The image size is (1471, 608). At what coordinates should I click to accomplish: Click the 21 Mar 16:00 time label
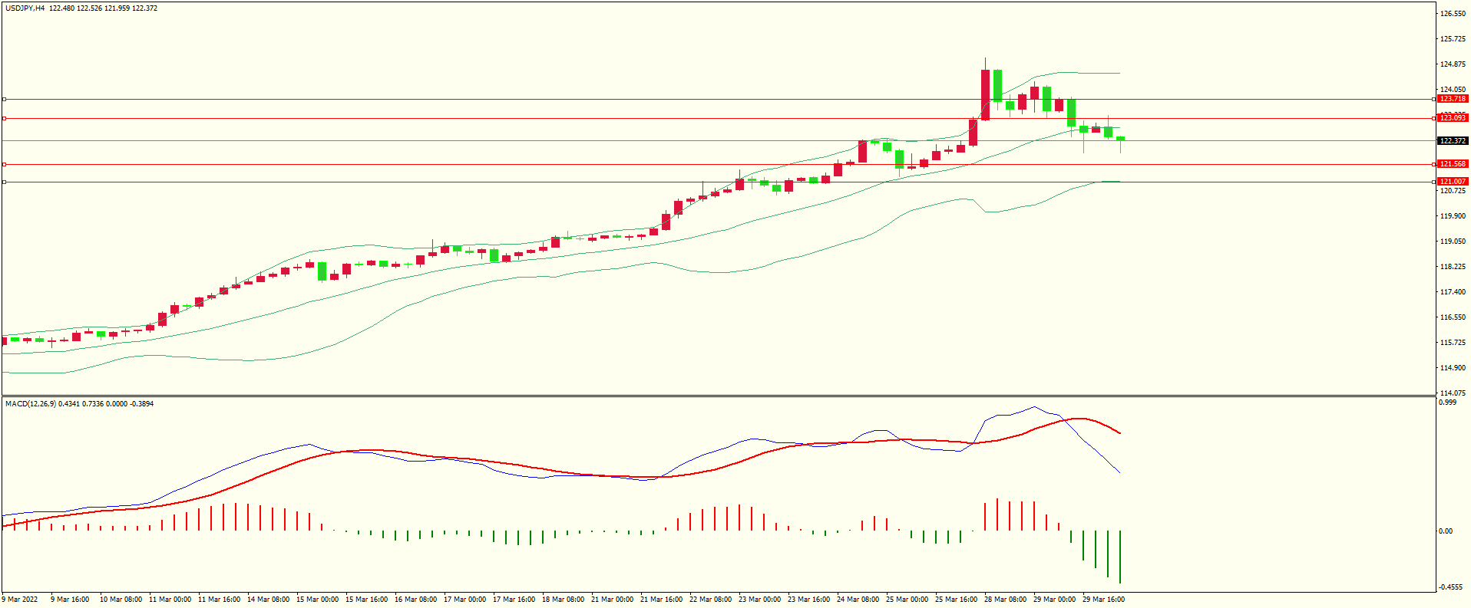[x=661, y=600]
